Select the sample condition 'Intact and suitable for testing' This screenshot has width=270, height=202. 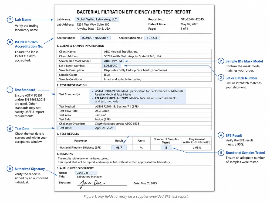tap(123, 79)
